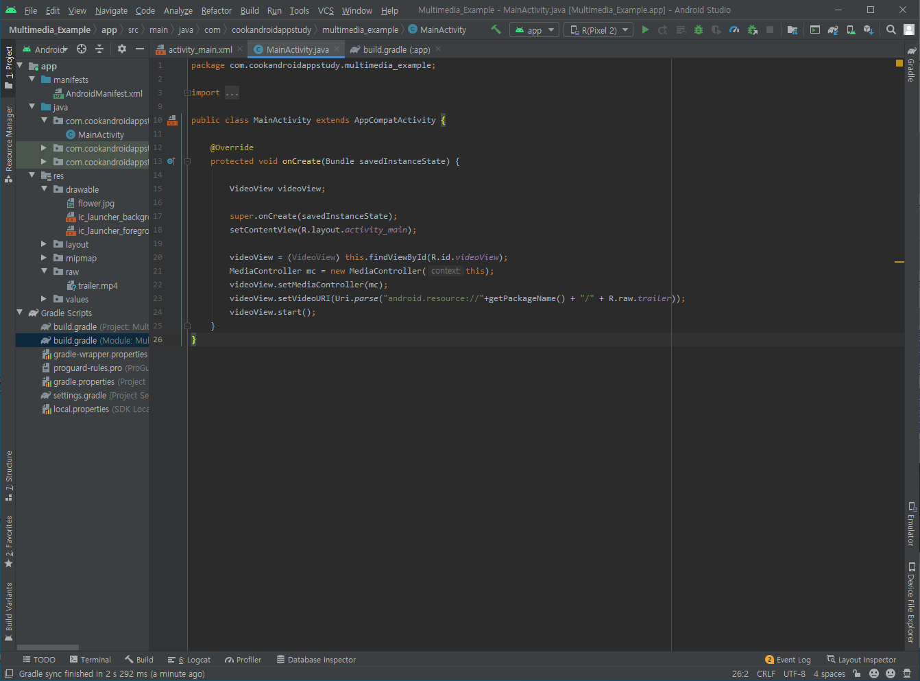Image resolution: width=920 pixels, height=681 pixels.
Task: Expand the values folder arrow
Action: tap(44, 299)
